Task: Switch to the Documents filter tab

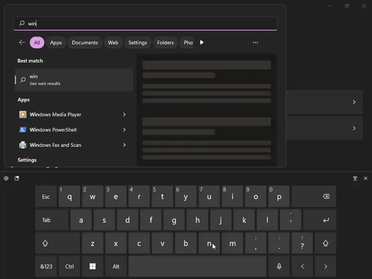Action: pyautogui.click(x=85, y=43)
